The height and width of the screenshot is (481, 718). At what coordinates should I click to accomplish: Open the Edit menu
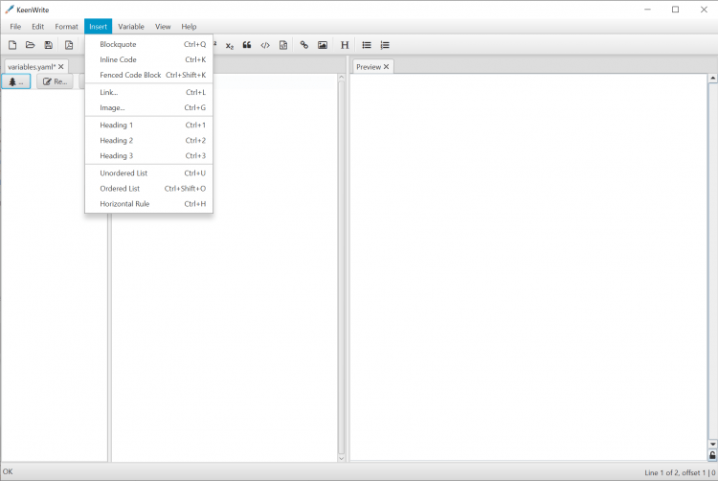38,27
